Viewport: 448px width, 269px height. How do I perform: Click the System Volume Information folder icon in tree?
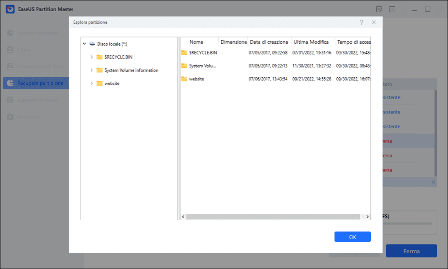point(99,70)
